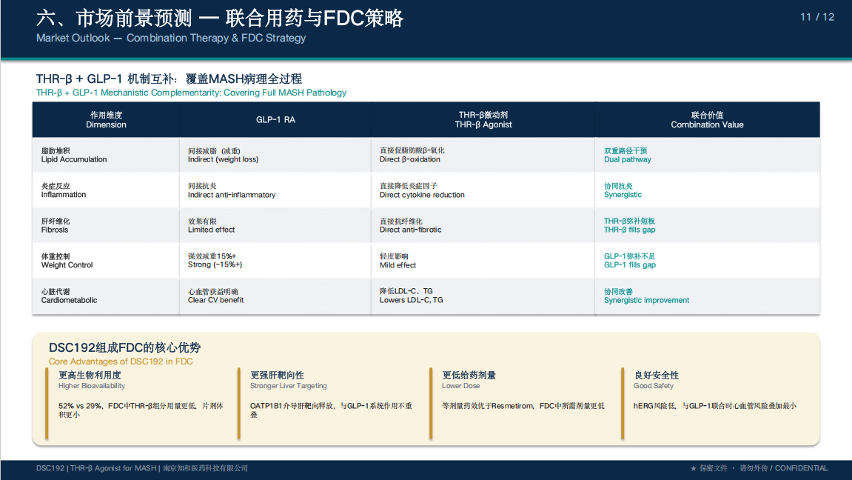Select the '52% vs 29%' bioavailability description
This screenshot has height=480, width=852.
pyautogui.click(x=141, y=410)
